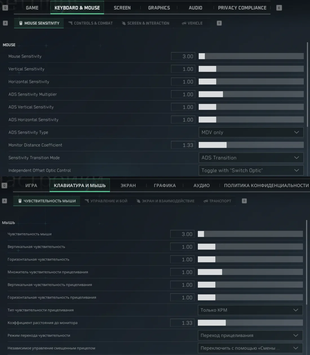Open the AUDIO settings tab
The width and height of the screenshot is (310, 355).
(195, 8)
